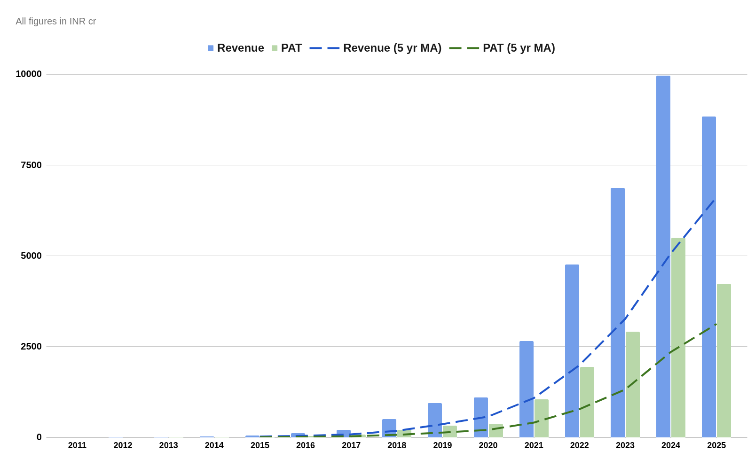Select the Revenue (5 yr MA) legend label
Image resolution: width=755 pixels, height=459 pixels.
pyautogui.click(x=392, y=48)
